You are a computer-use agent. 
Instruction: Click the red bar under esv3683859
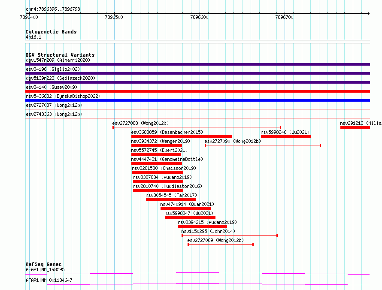182,136
